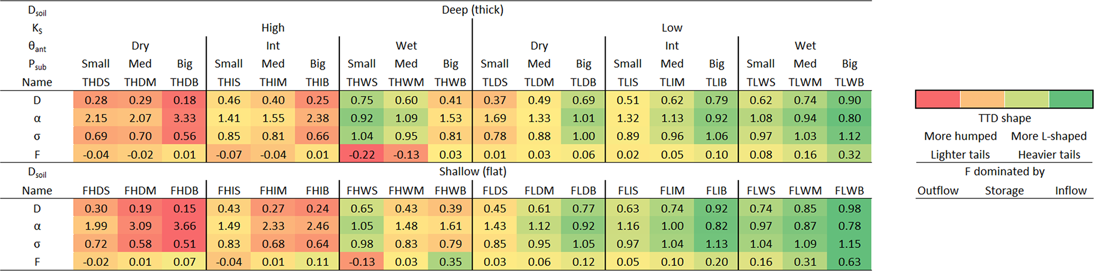Select the "High" Ks header
Screen dimensions: 1094x271
coord(273,28)
